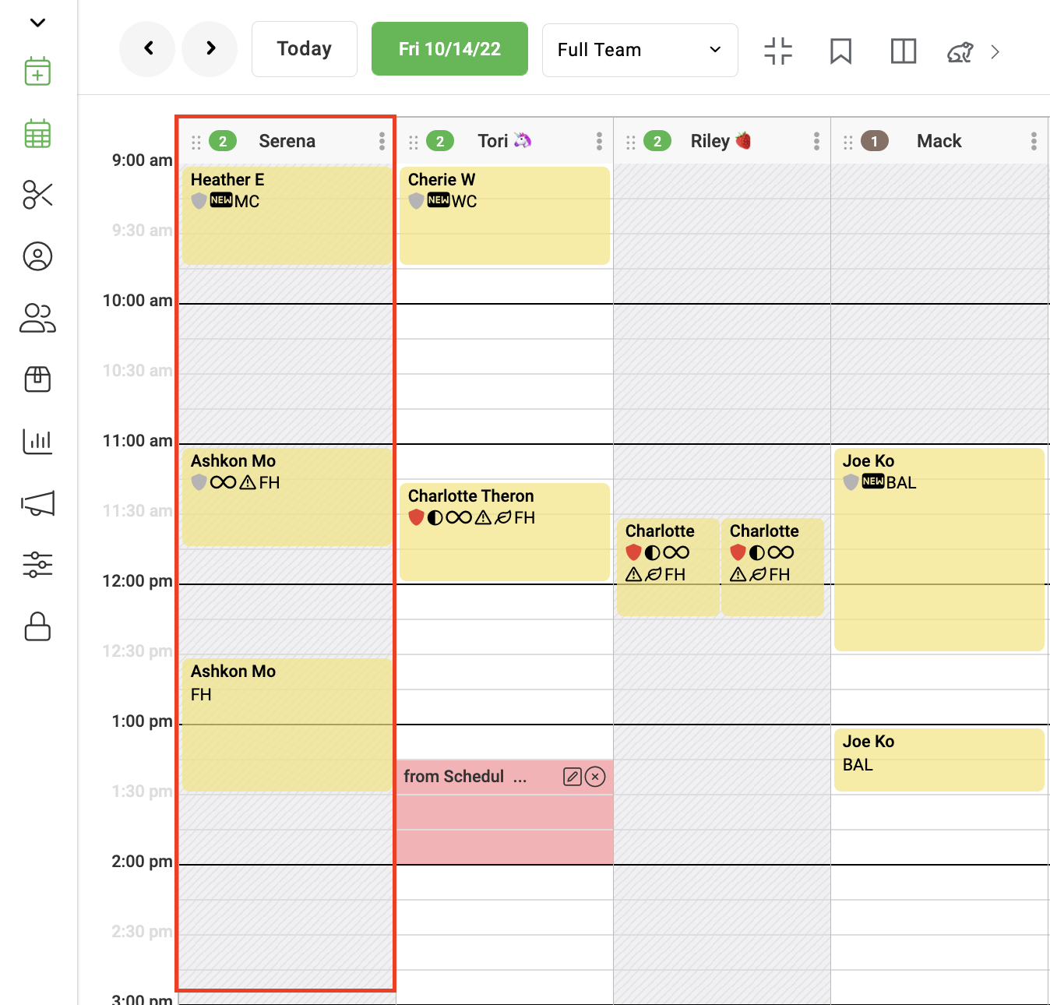1050x1005 pixels.
Task: Open the calendar grid view icon
Action: click(37, 133)
